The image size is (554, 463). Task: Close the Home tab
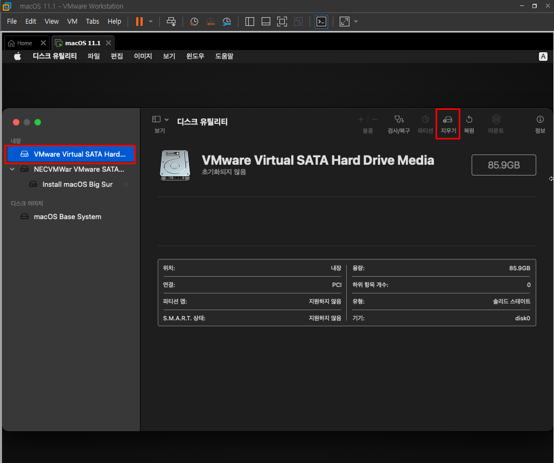43,43
